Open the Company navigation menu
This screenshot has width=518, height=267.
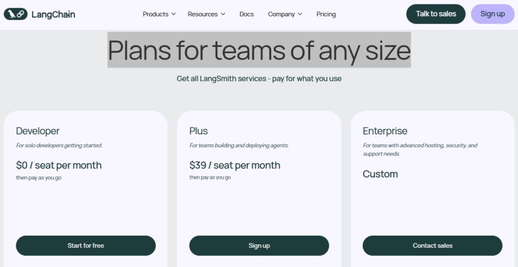click(281, 14)
